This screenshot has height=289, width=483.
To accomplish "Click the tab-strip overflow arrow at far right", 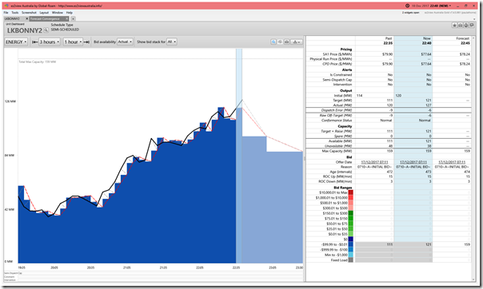I will pos(475,18).
